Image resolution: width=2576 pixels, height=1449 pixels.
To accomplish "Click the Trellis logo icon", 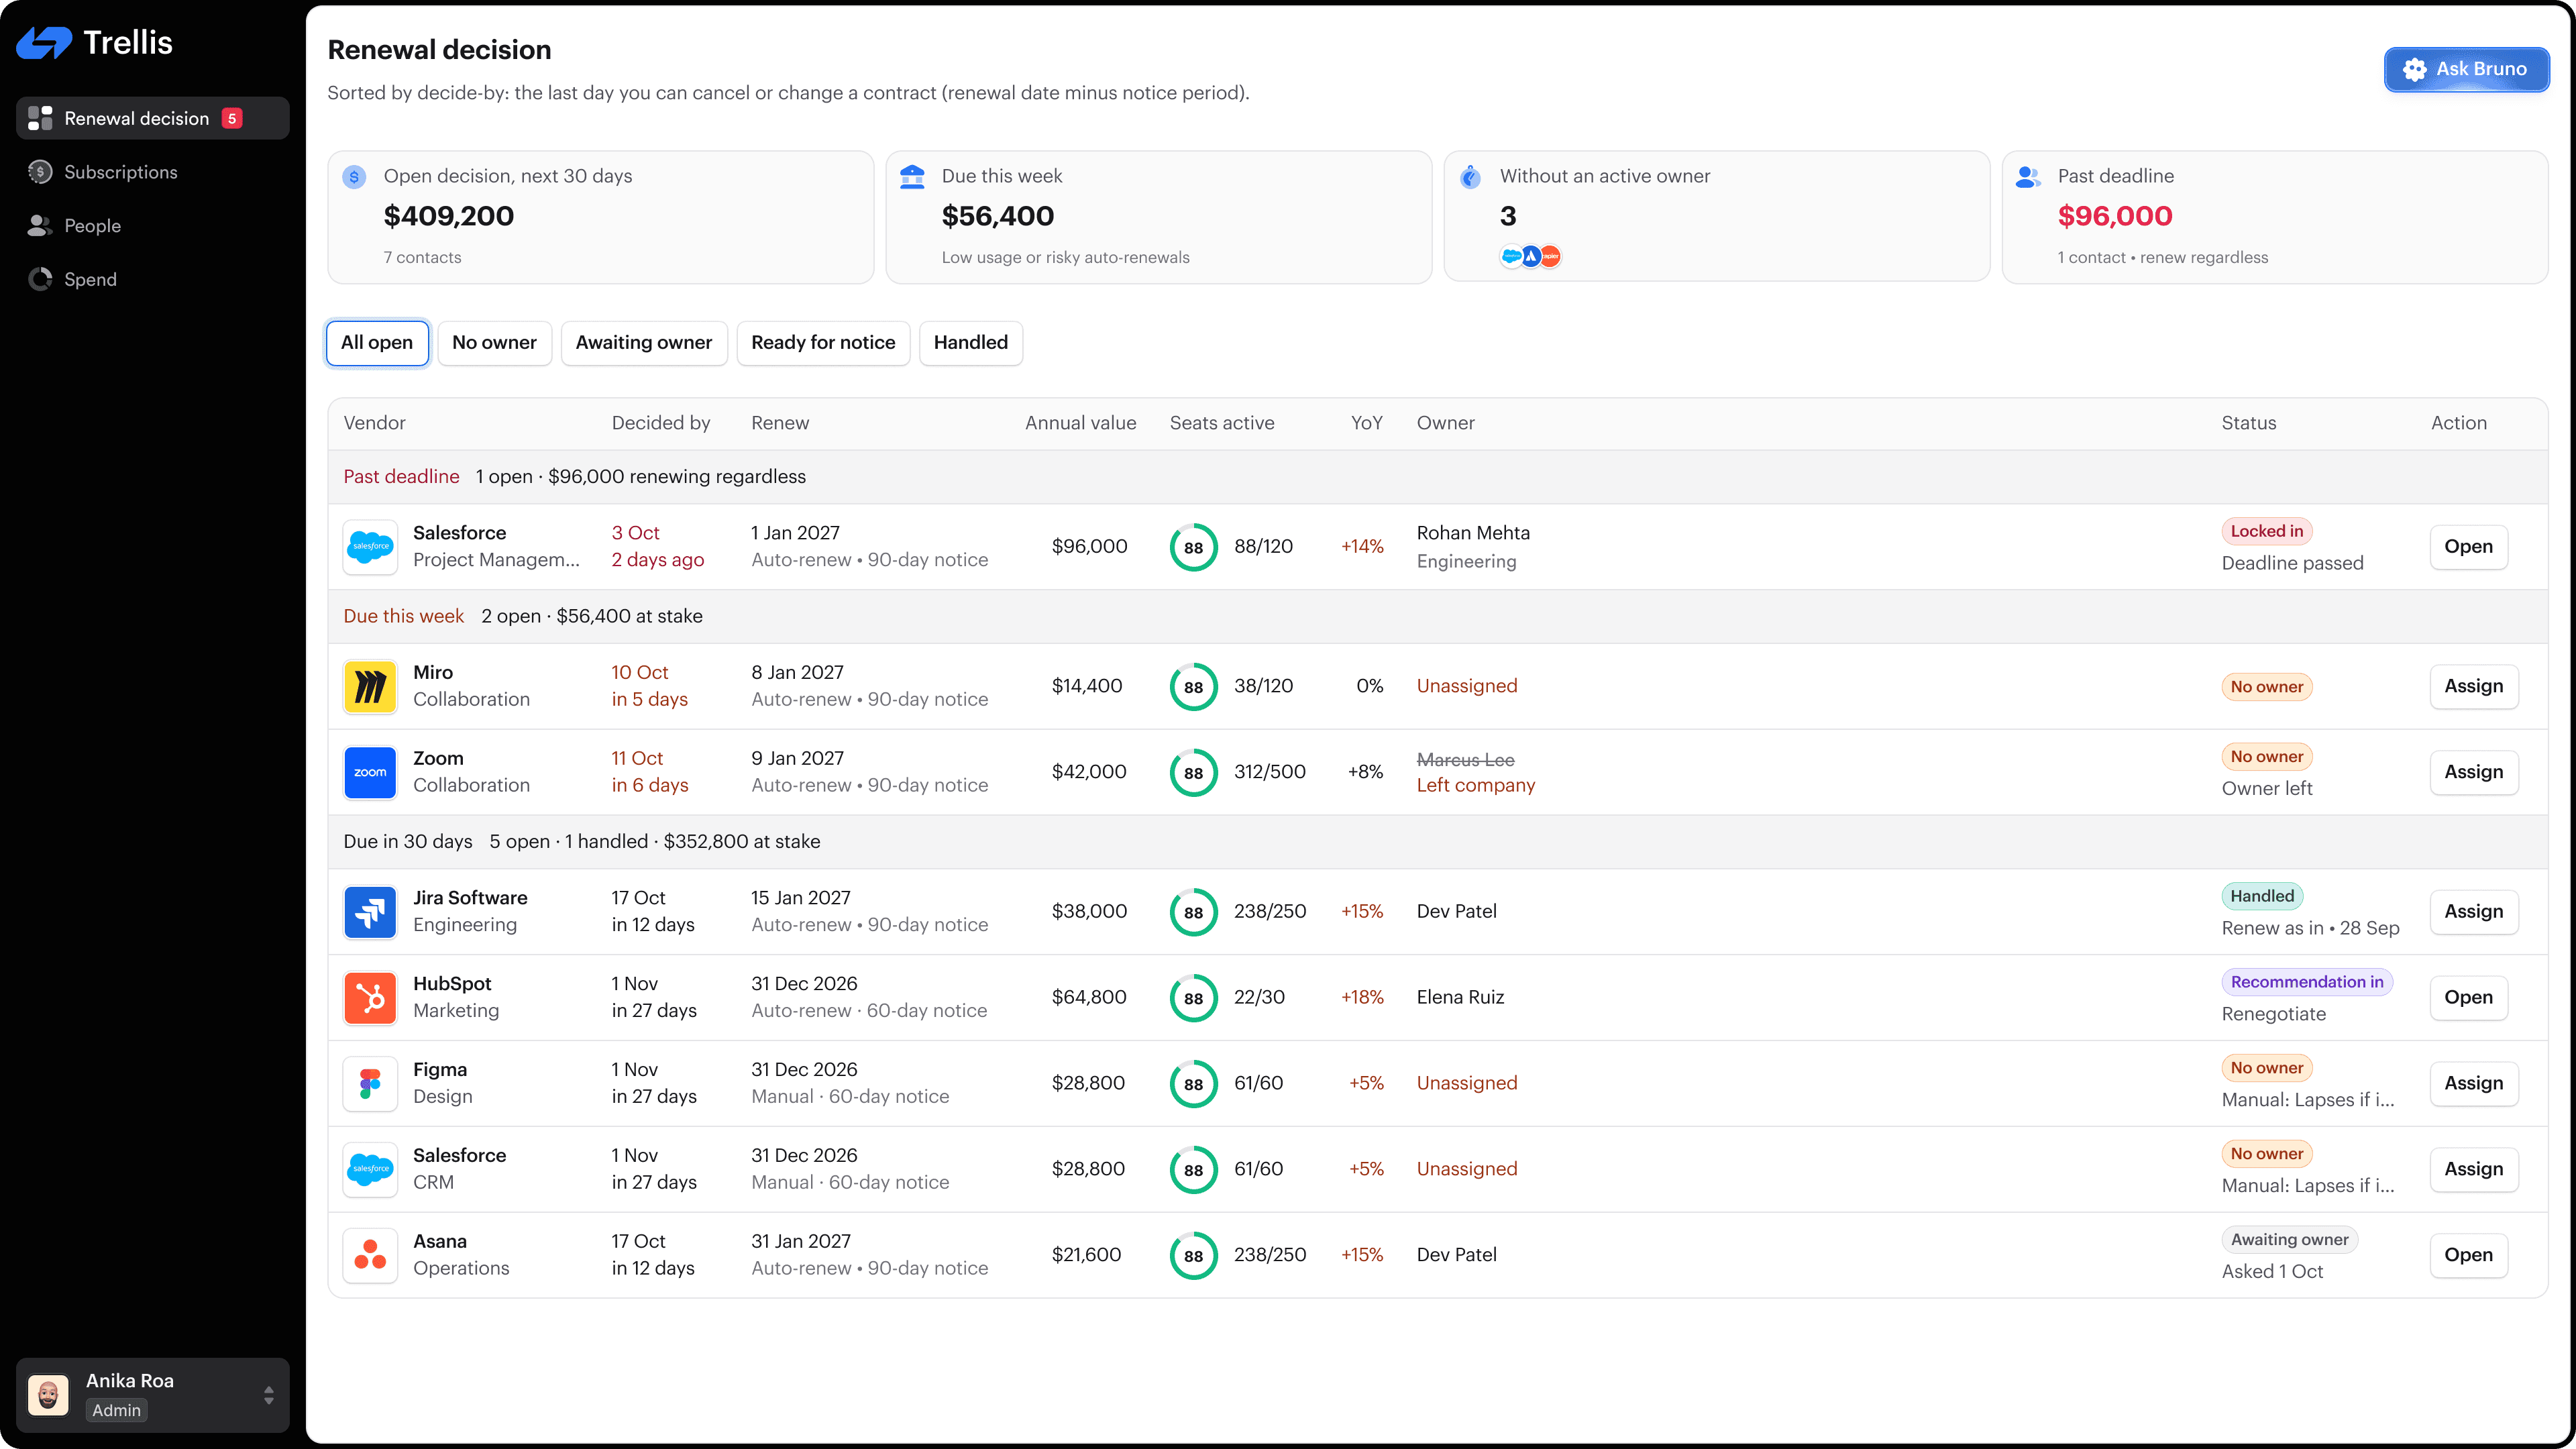I will tap(44, 43).
